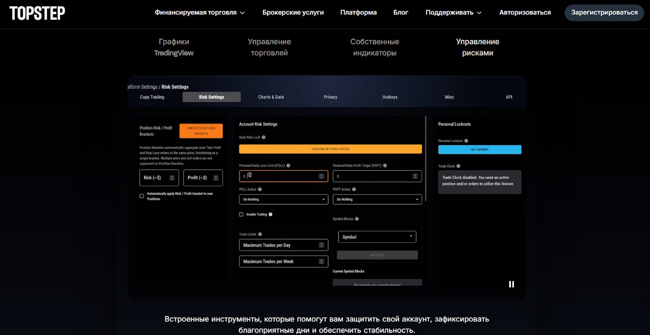Click Lock Risk Settings for Day button

tap(330, 149)
